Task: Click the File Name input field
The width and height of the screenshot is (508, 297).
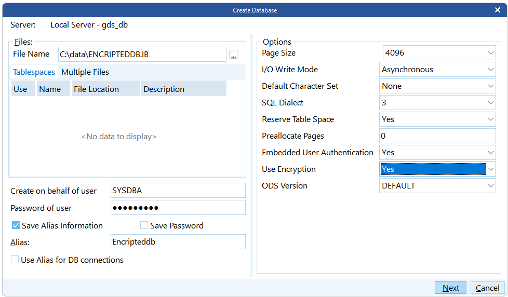Action: (x=142, y=55)
